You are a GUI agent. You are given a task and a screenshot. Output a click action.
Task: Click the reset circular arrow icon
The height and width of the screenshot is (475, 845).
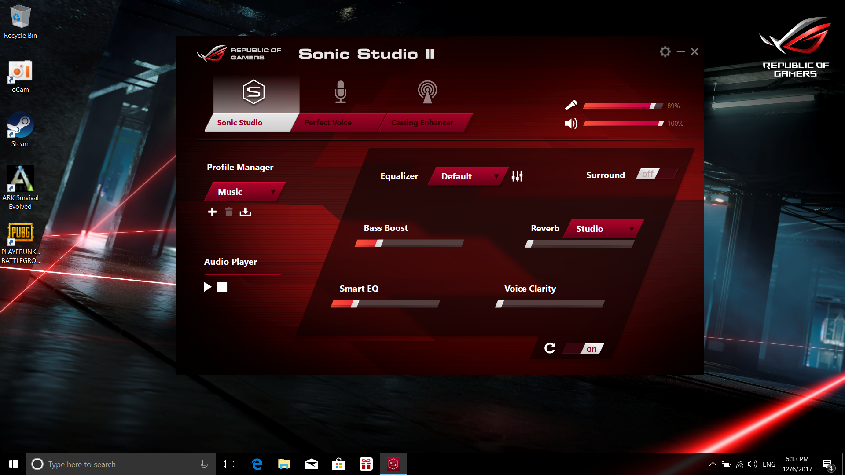tap(550, 348)
